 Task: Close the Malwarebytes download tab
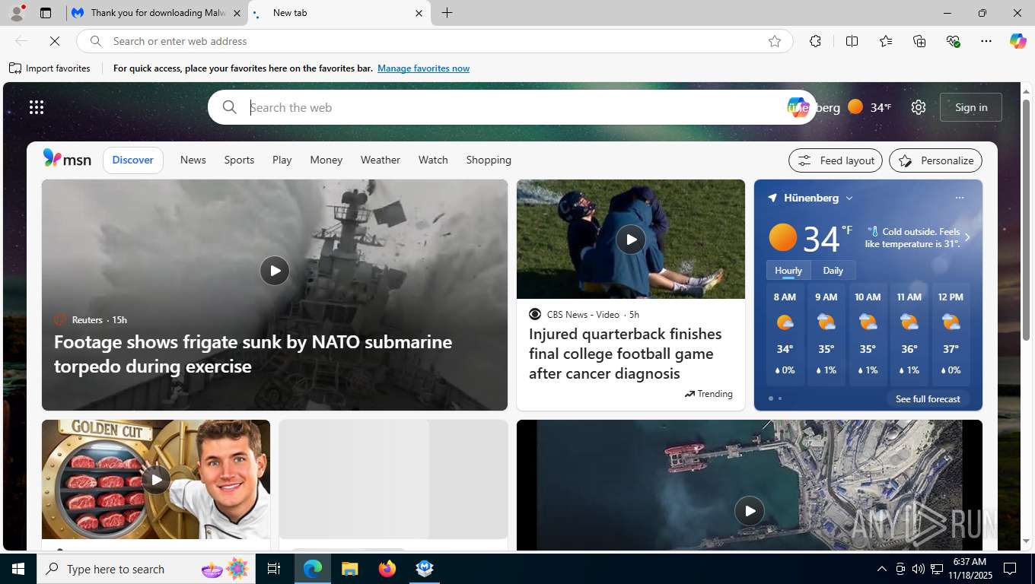237,13
